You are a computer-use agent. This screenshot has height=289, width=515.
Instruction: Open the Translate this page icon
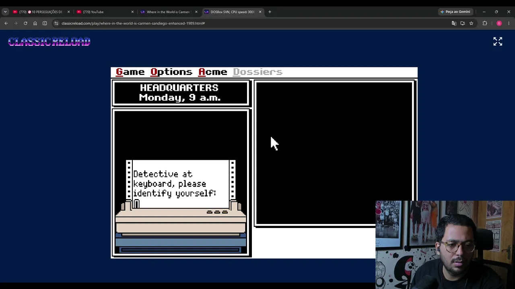tap(454, 23)
